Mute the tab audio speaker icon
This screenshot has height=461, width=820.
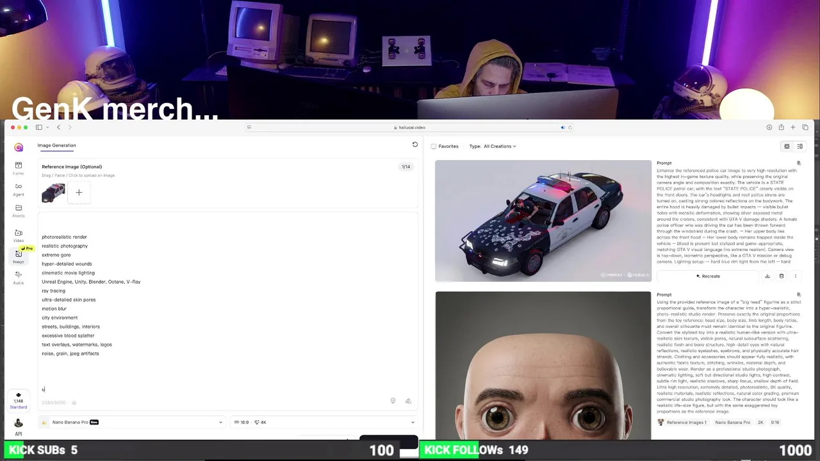[x=562, y=127]
